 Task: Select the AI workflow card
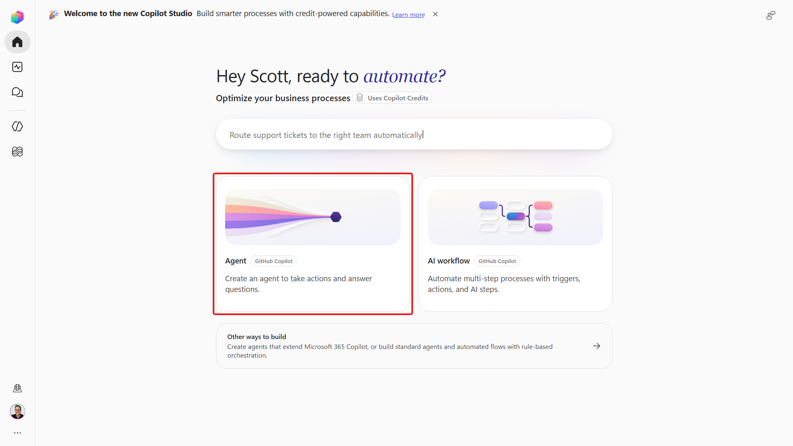(515, 244)
